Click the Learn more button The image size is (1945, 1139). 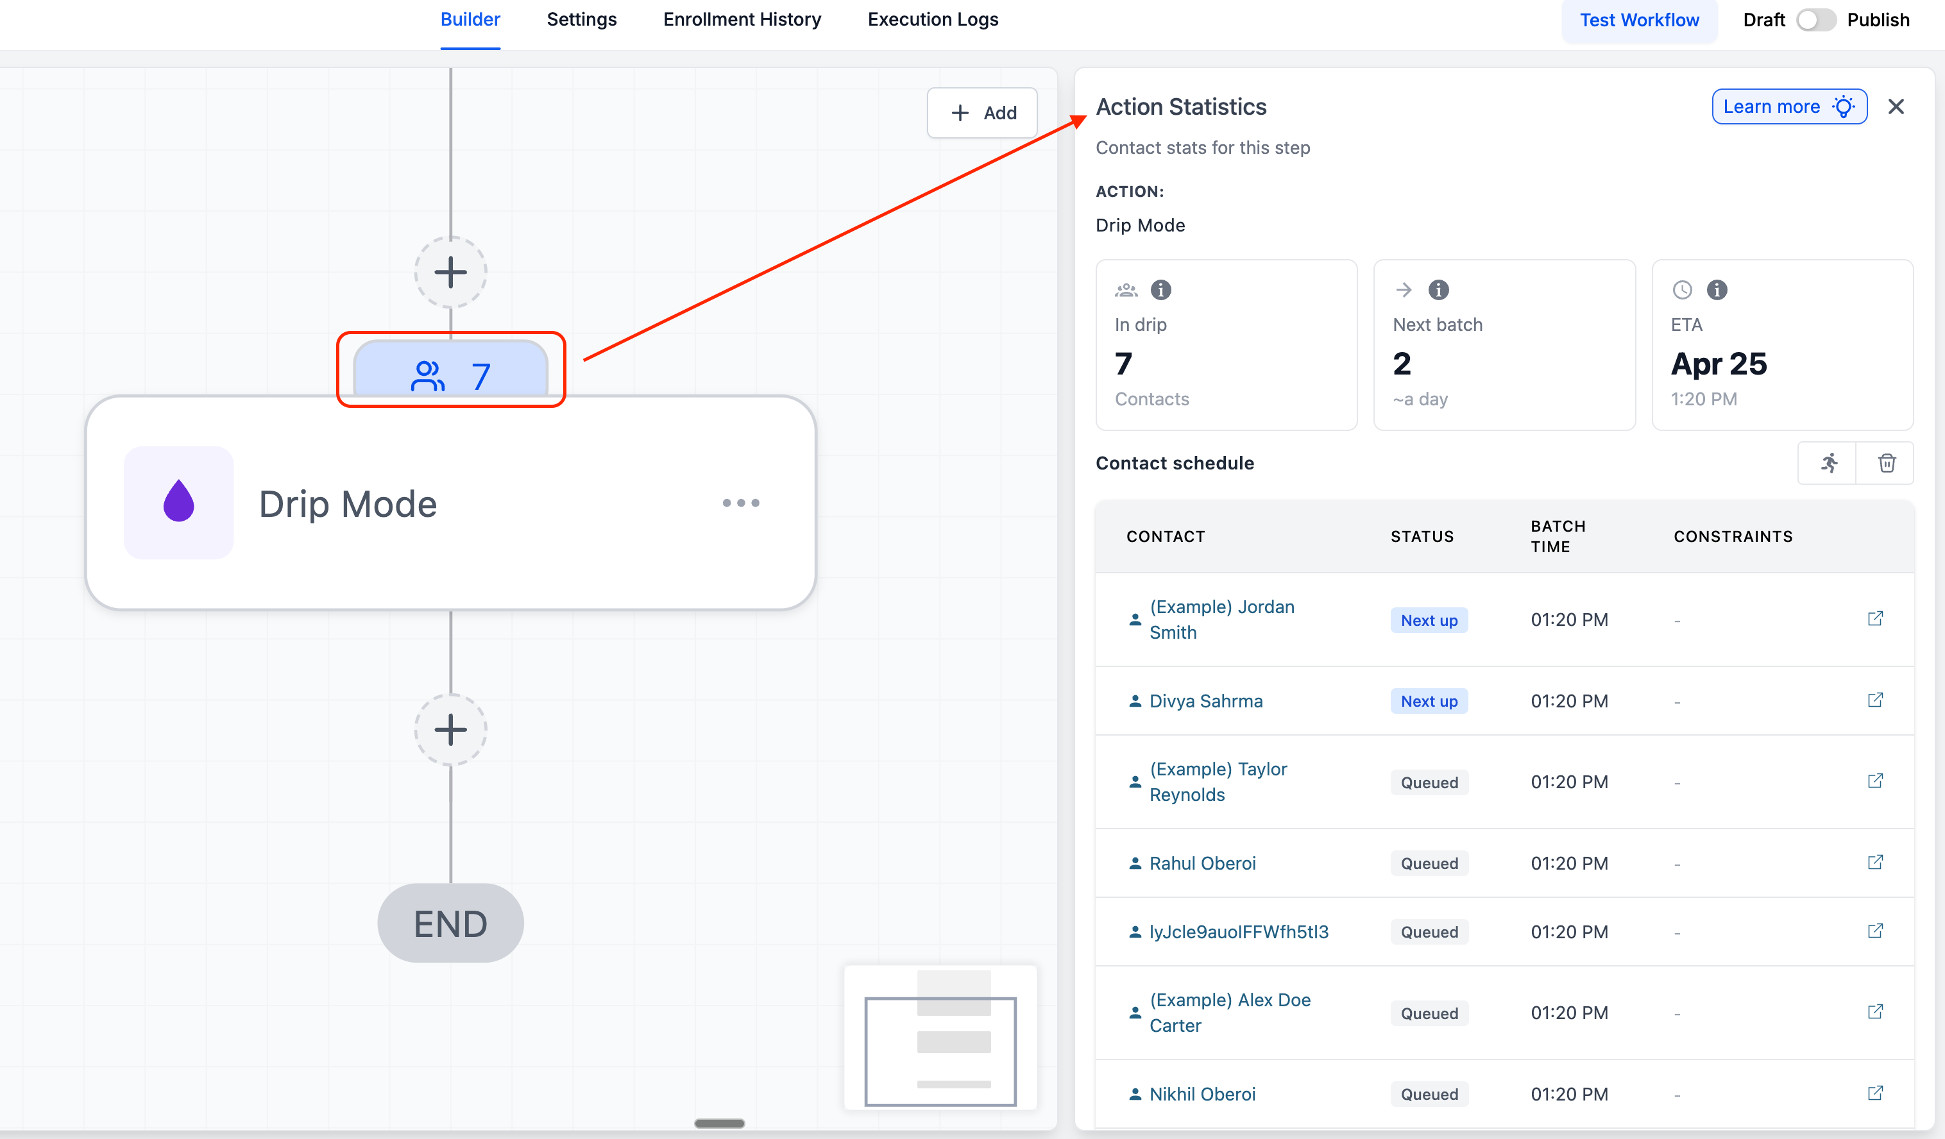click(1788, 106)
